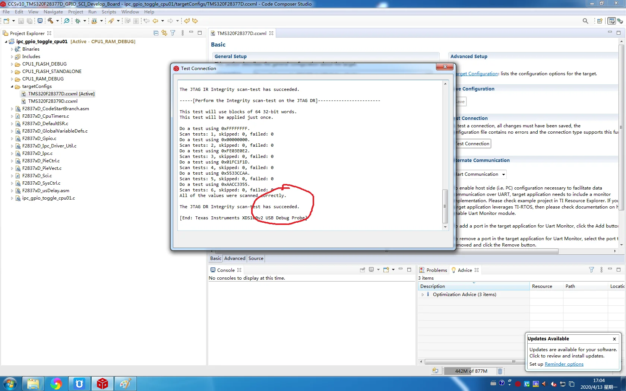This screenshot has width=626, height=391.
Task: Click the debug bug icon
Action: pyautogui.click(x=78, y=21)
